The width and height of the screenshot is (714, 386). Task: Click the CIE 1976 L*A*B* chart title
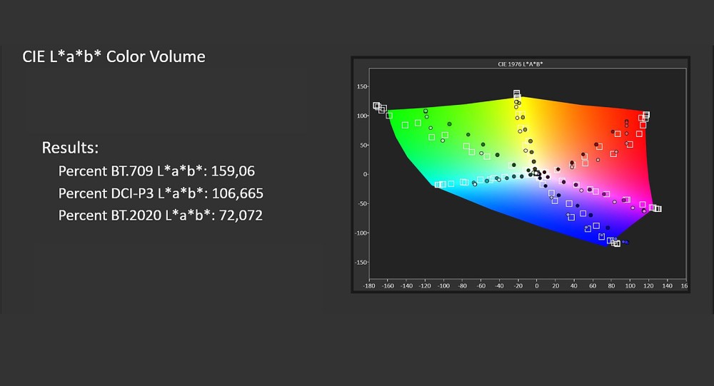[521, 64]
